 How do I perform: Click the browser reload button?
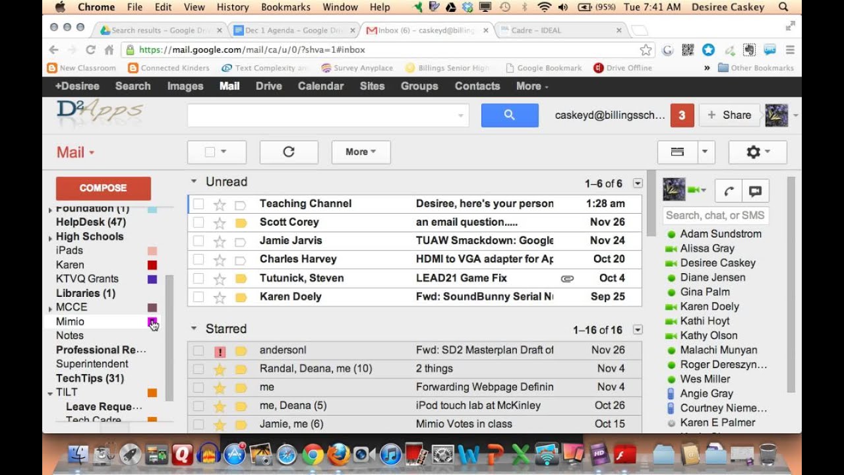pyautogui.click(x=90, y=50)
